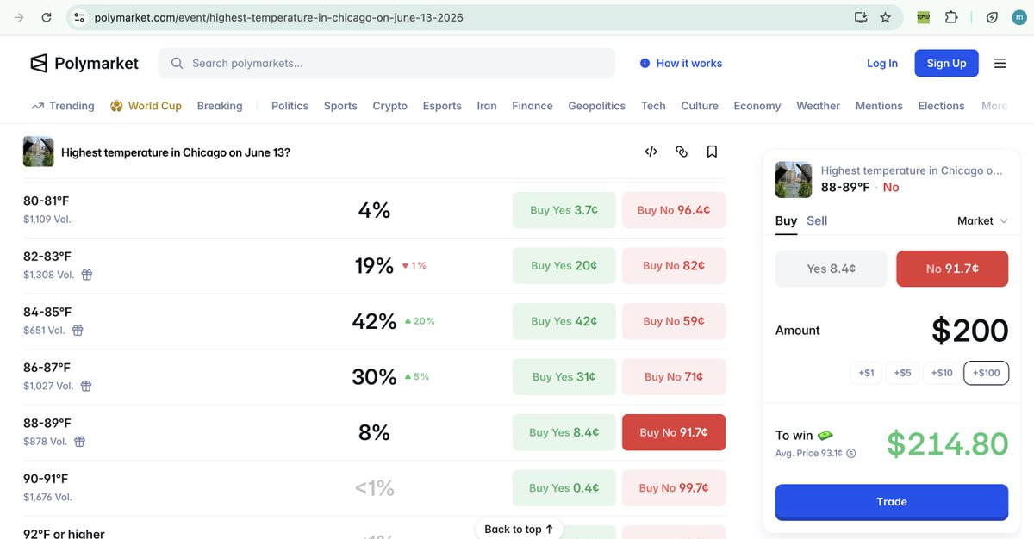This screenshot has height=539, width=1034.
Task: Open the Politics category
Action: (x=290, y=106)
